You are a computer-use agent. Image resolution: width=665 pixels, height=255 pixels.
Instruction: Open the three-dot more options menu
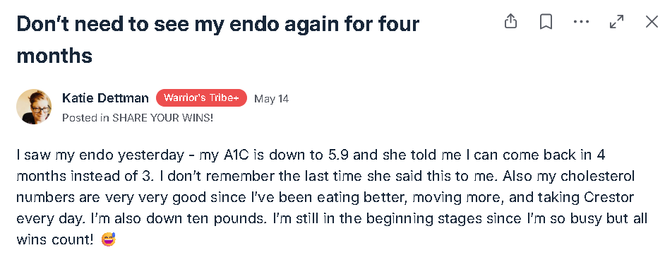581,22
